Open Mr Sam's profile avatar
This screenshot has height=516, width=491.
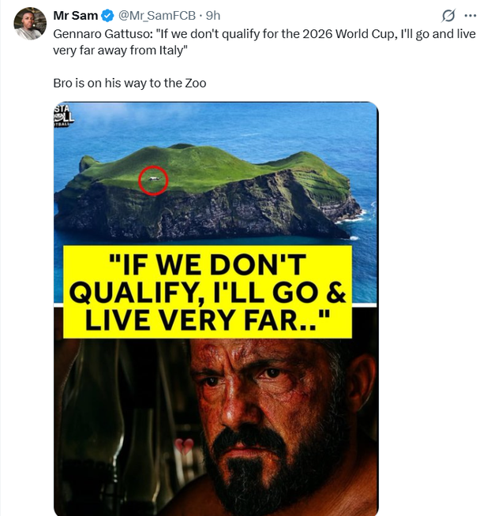point(30,24)
